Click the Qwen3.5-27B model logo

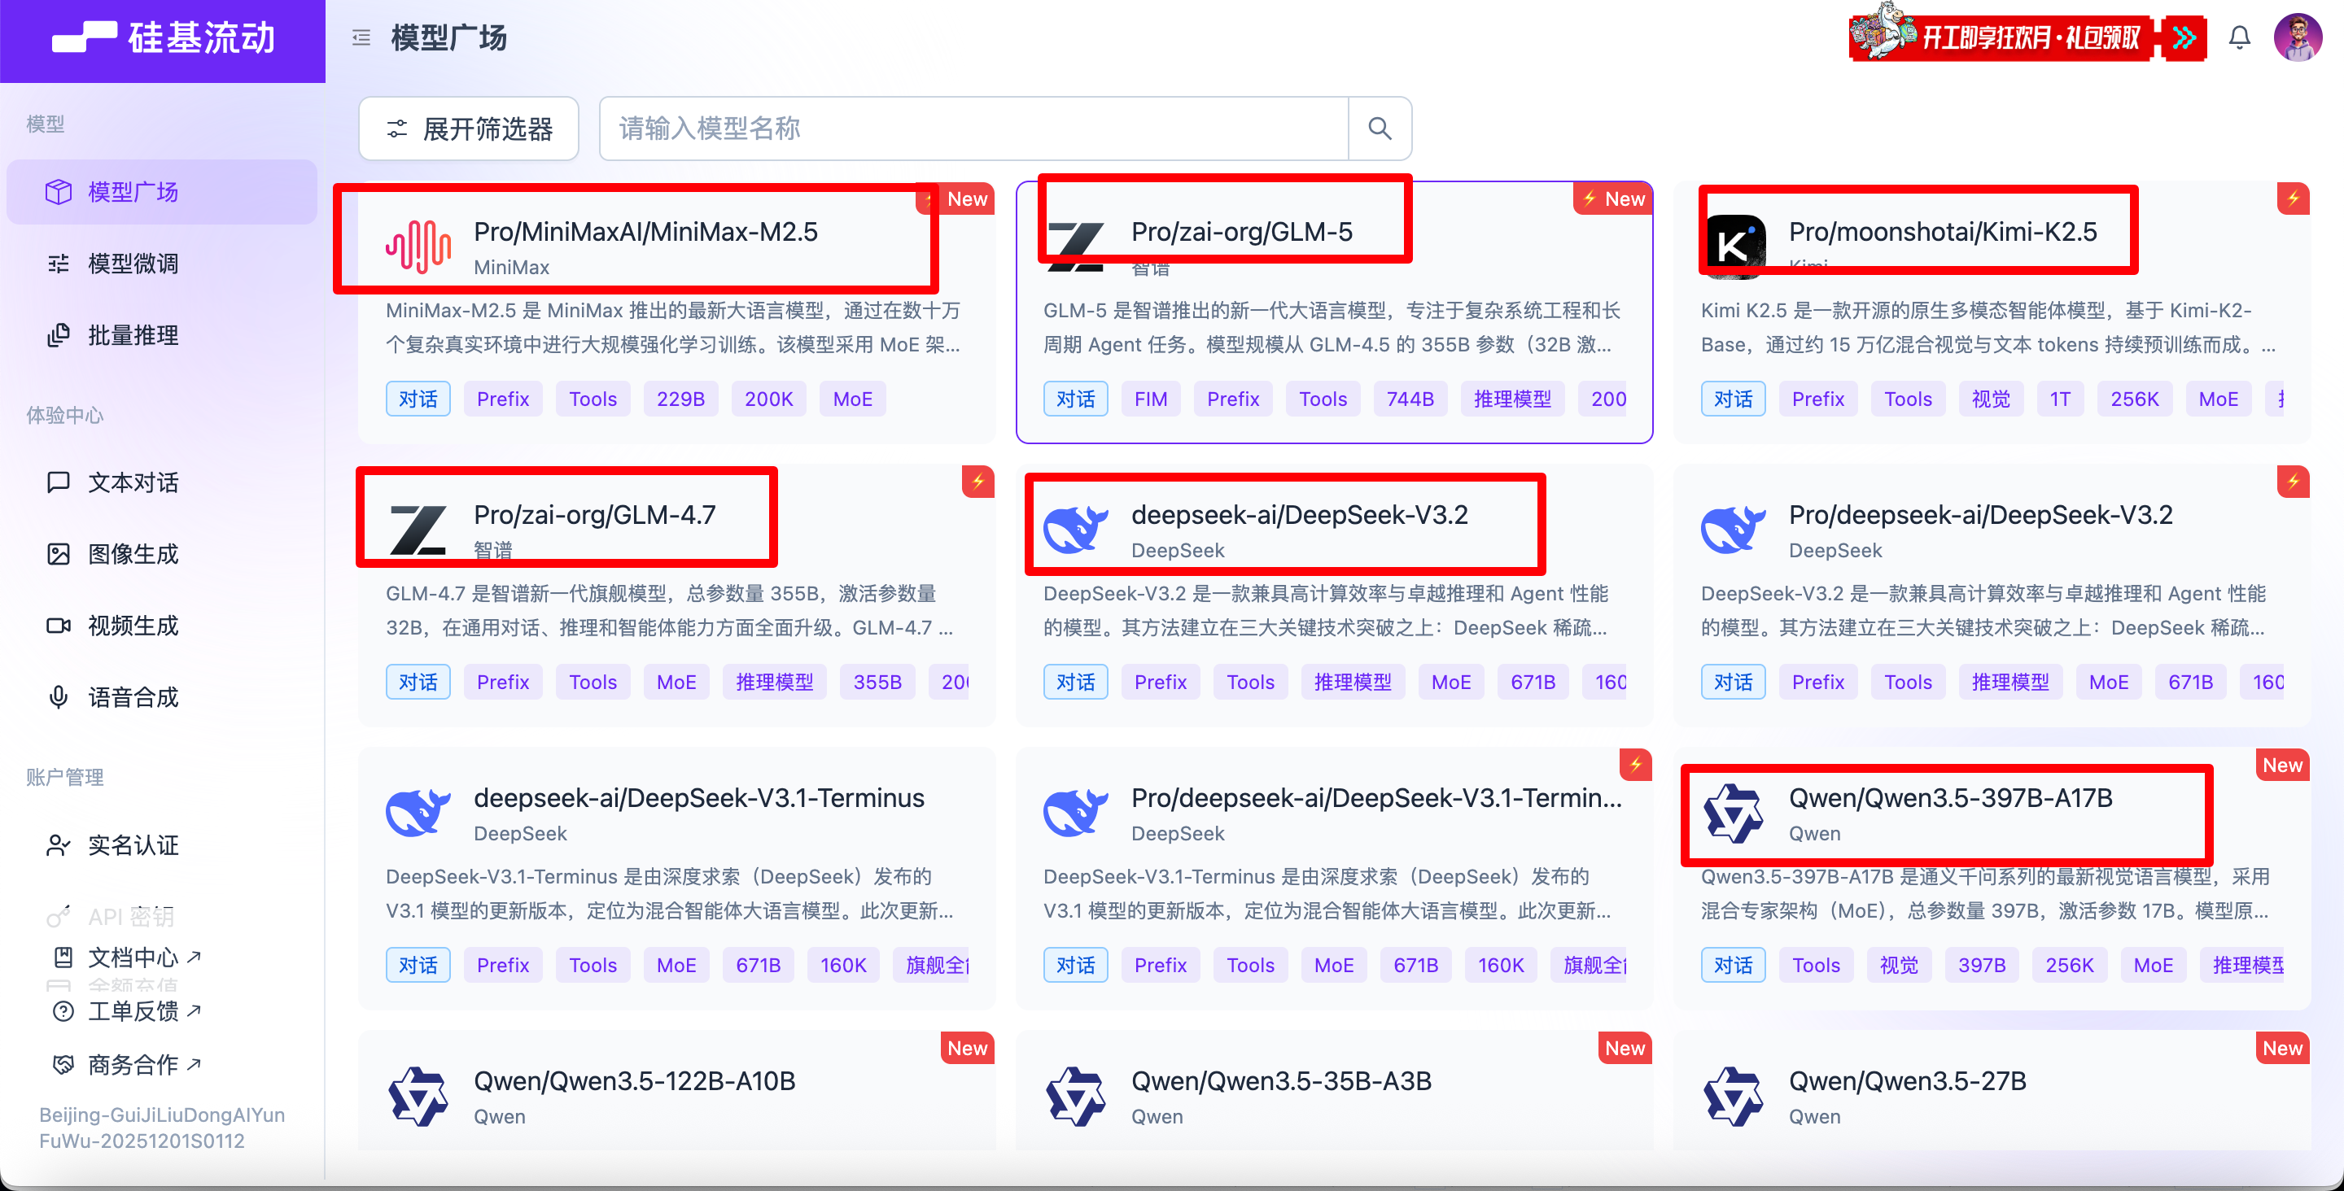pyautogui.click(x=1734, y=1097)
